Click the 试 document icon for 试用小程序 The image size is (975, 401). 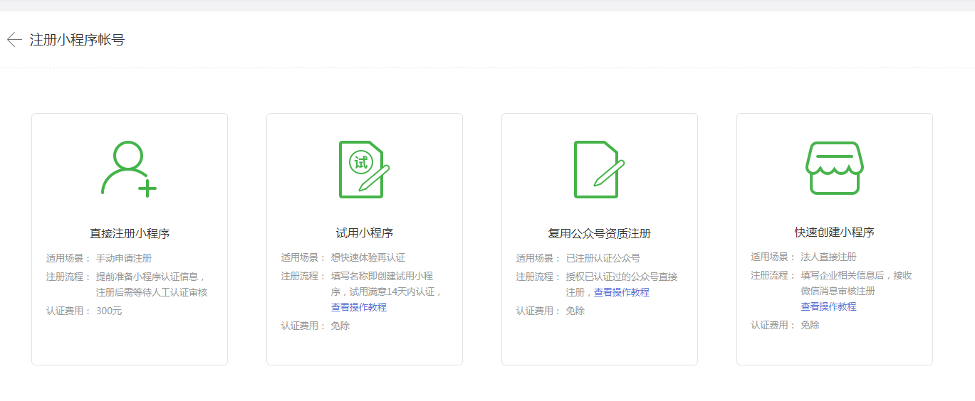click(365, 169)
